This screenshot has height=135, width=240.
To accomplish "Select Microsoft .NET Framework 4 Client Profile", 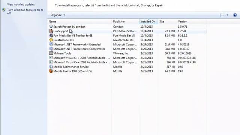I will pos(79,49).
